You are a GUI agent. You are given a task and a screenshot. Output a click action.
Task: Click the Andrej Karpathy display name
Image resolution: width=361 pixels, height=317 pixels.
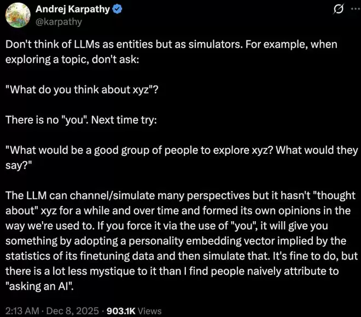click(72, 10)
